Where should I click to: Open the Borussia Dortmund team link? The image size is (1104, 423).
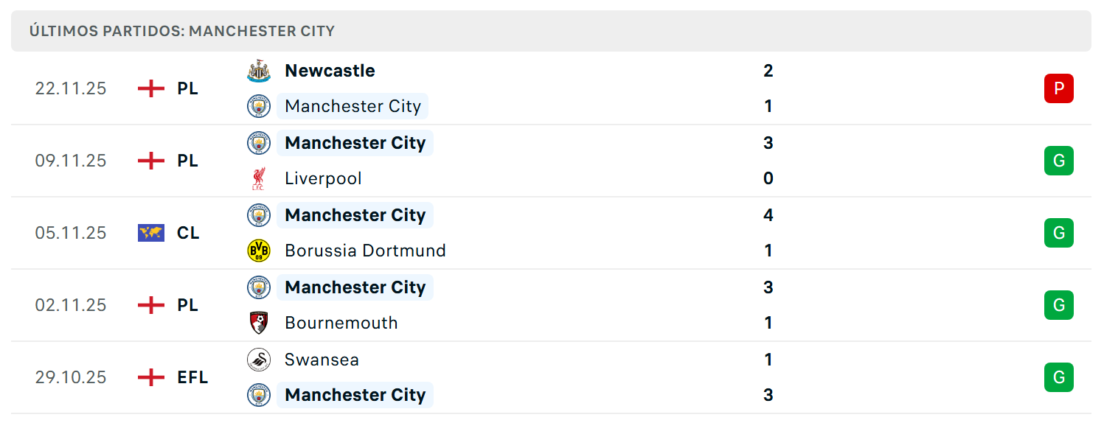click(365, 251)
